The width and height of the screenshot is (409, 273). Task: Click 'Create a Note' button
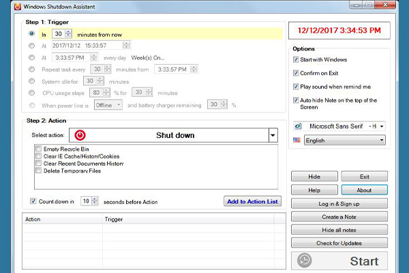(x=339, y=216)
